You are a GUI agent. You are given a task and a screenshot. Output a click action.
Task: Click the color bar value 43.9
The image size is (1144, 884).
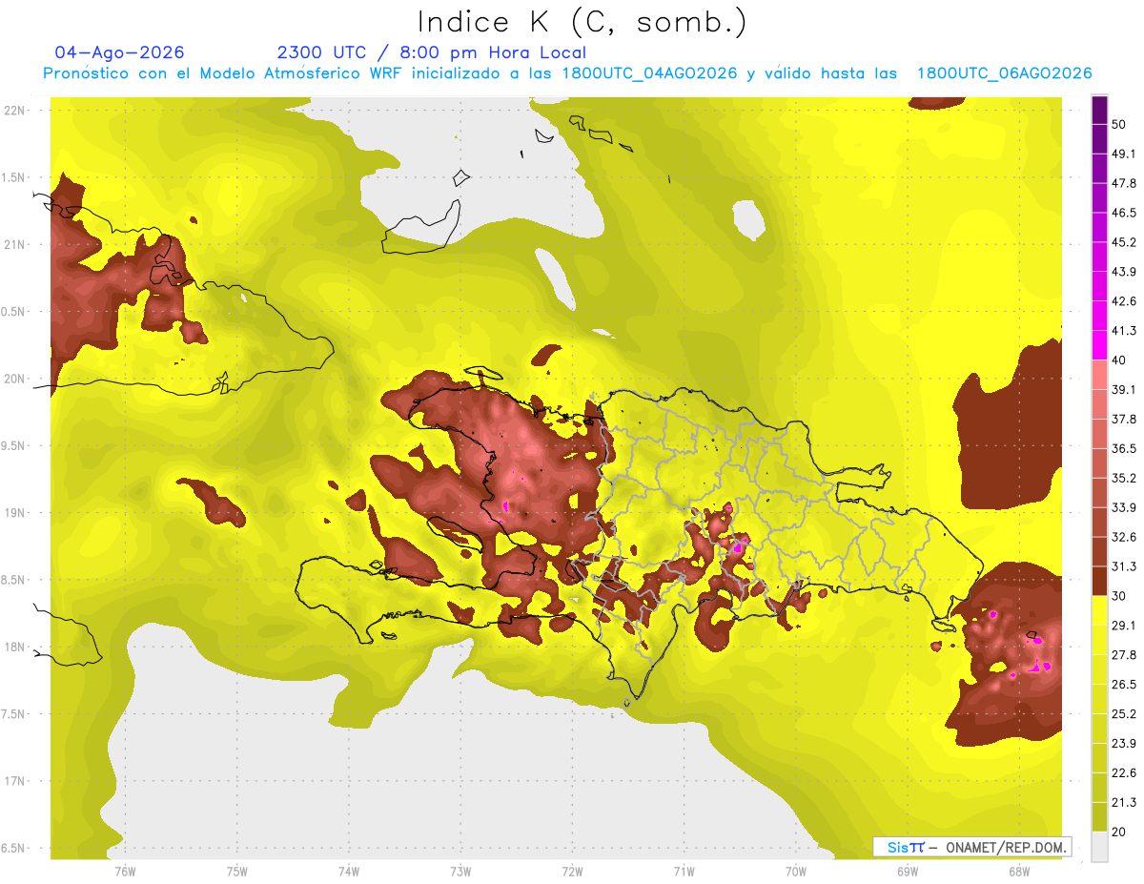click(1124, 272)
